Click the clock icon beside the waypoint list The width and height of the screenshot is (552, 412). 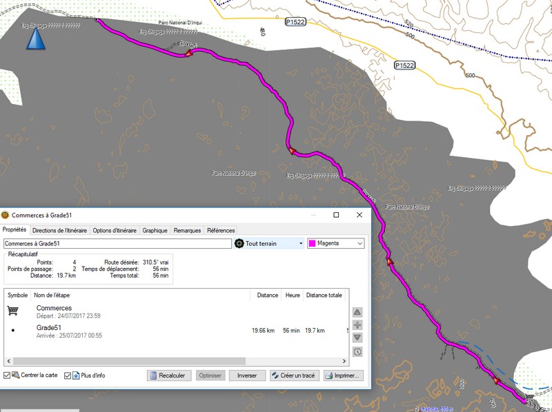(357, 351)
